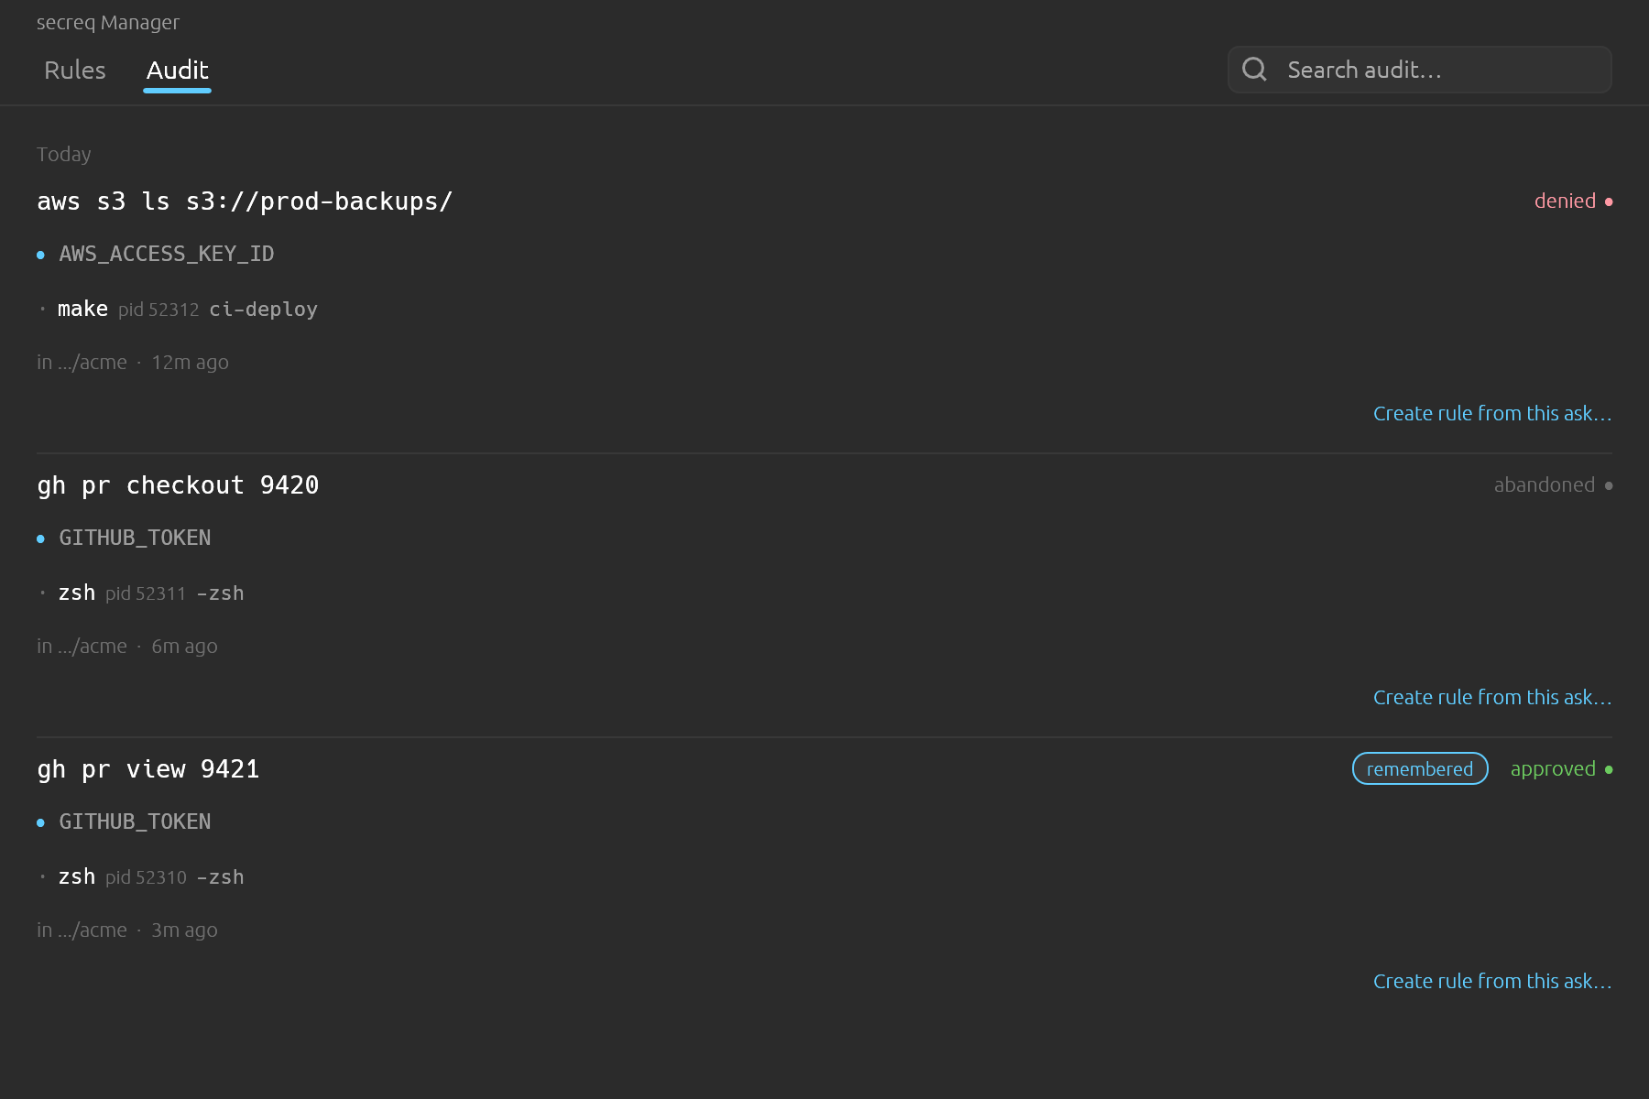Click the Today section heading
This screenshot has height=1099, width=1649.
(x=64, y=155)
